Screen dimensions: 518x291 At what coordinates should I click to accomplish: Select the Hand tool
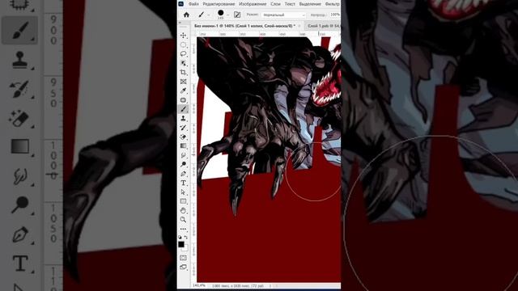[184, 210]
